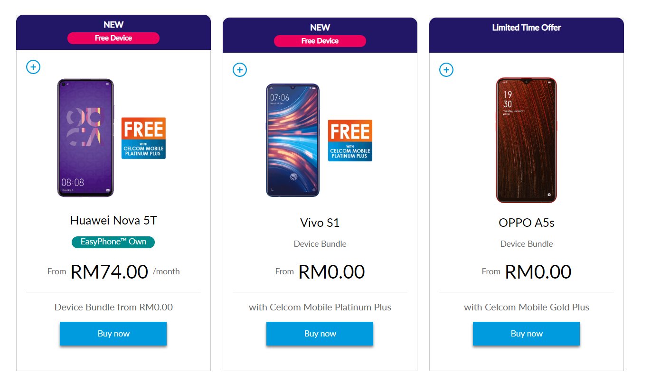651x383 pixels.
Task: Click the NEW header on the Vivo S1 card
Action: pos(320,27)
